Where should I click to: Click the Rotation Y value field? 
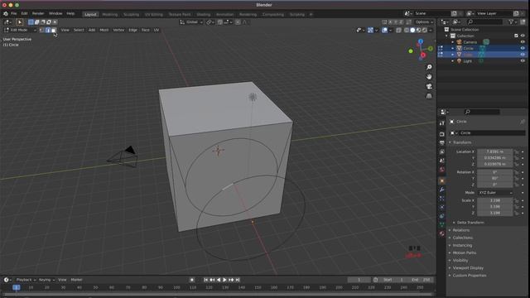pos(495,179)
